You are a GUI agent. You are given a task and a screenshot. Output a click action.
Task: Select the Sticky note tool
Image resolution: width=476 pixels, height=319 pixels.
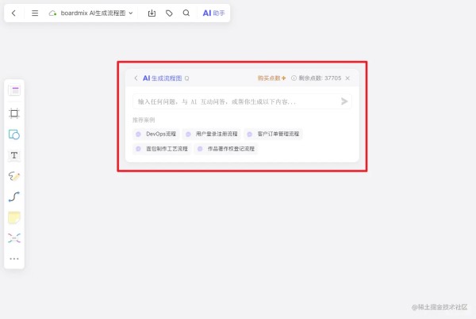coord(14,218)
